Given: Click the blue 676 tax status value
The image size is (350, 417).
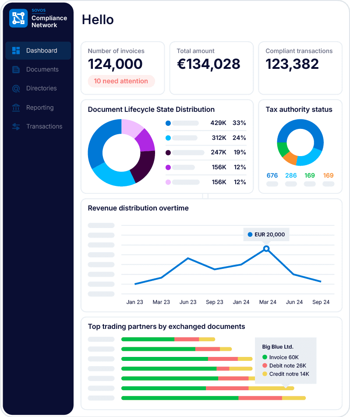Looking at the screenshot, I should (272, 175).
